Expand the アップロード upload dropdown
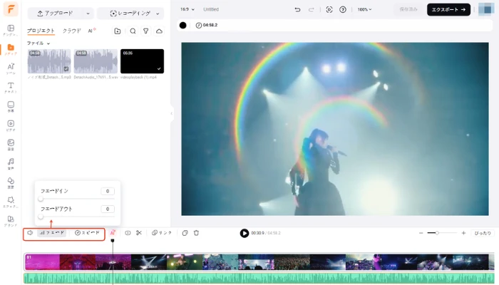This screenshot has height=285, width=499. [88, 14]
